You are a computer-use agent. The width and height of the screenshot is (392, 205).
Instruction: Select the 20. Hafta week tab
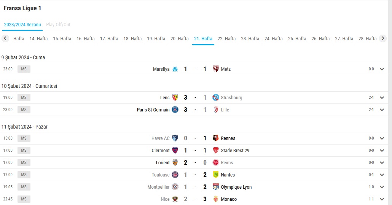(180, 39)
